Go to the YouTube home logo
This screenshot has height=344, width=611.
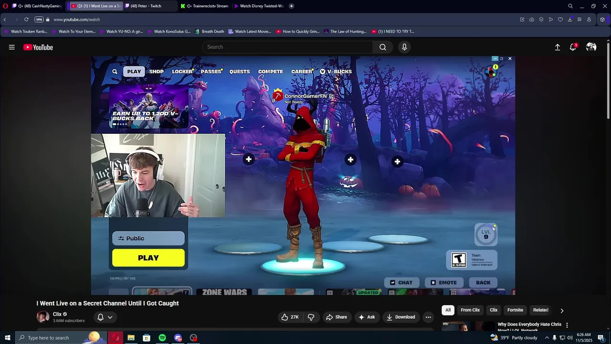(x=38, y=47)
